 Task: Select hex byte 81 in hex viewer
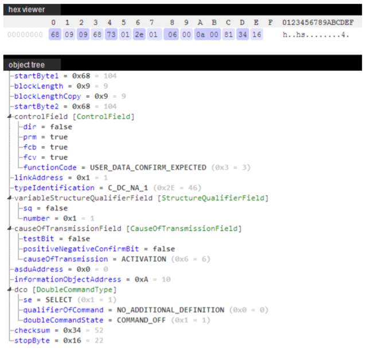pyautogui.click(x=228, y=35)
